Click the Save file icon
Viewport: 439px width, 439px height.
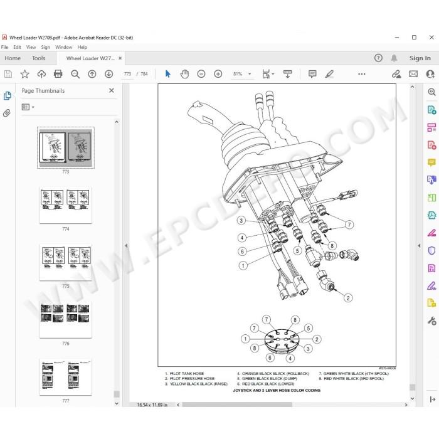8,74
